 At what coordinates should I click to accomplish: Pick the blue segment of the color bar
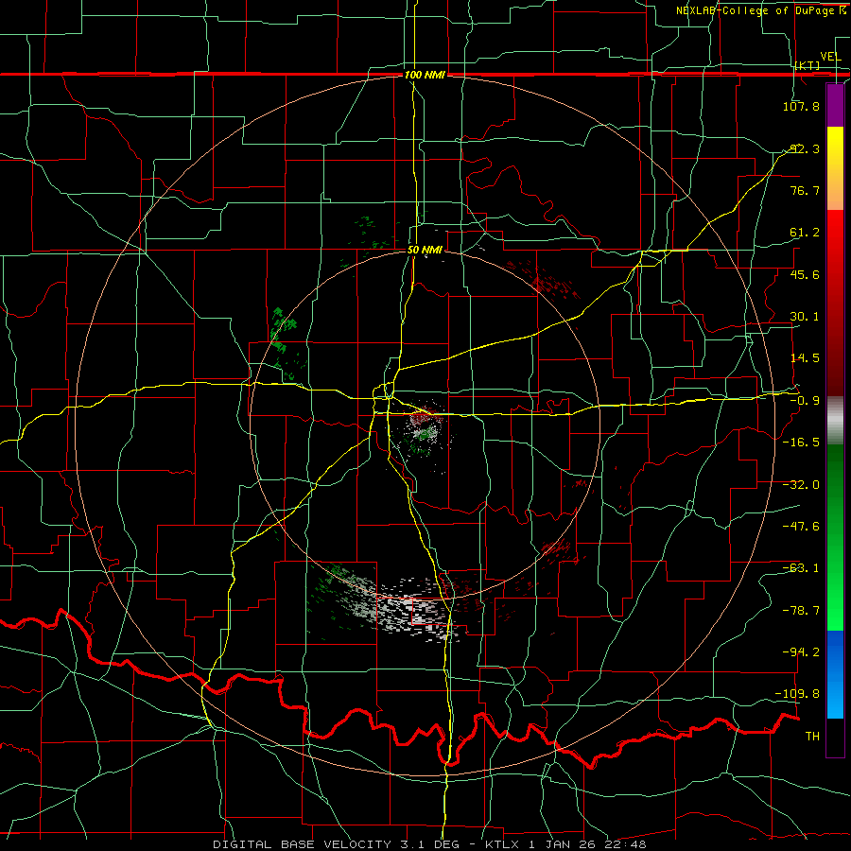[x=835, y=674]
